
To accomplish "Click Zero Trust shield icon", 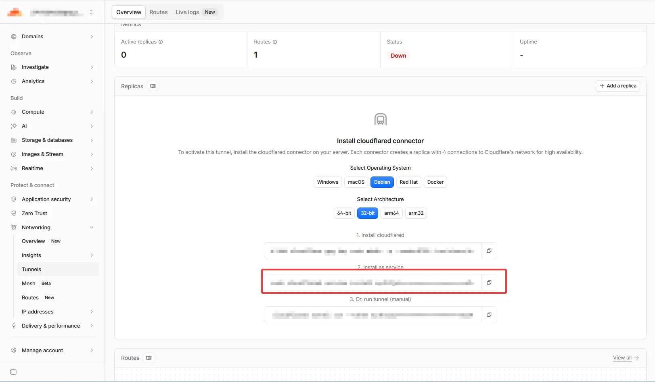I will tap(14, 214).
